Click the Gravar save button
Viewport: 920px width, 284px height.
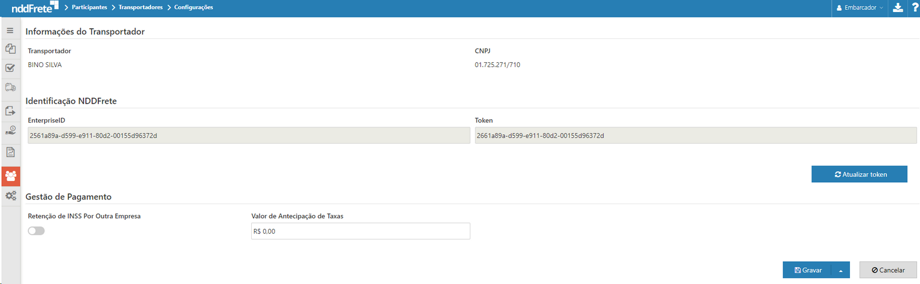(807, 270)
